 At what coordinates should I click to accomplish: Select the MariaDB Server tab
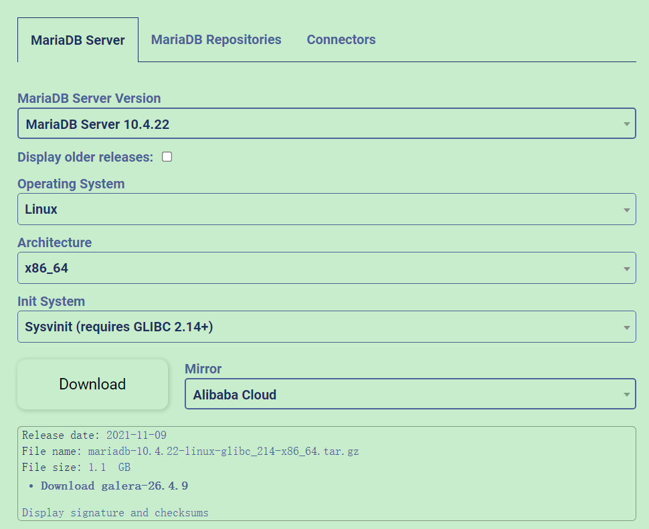click(x=78, y=39)
